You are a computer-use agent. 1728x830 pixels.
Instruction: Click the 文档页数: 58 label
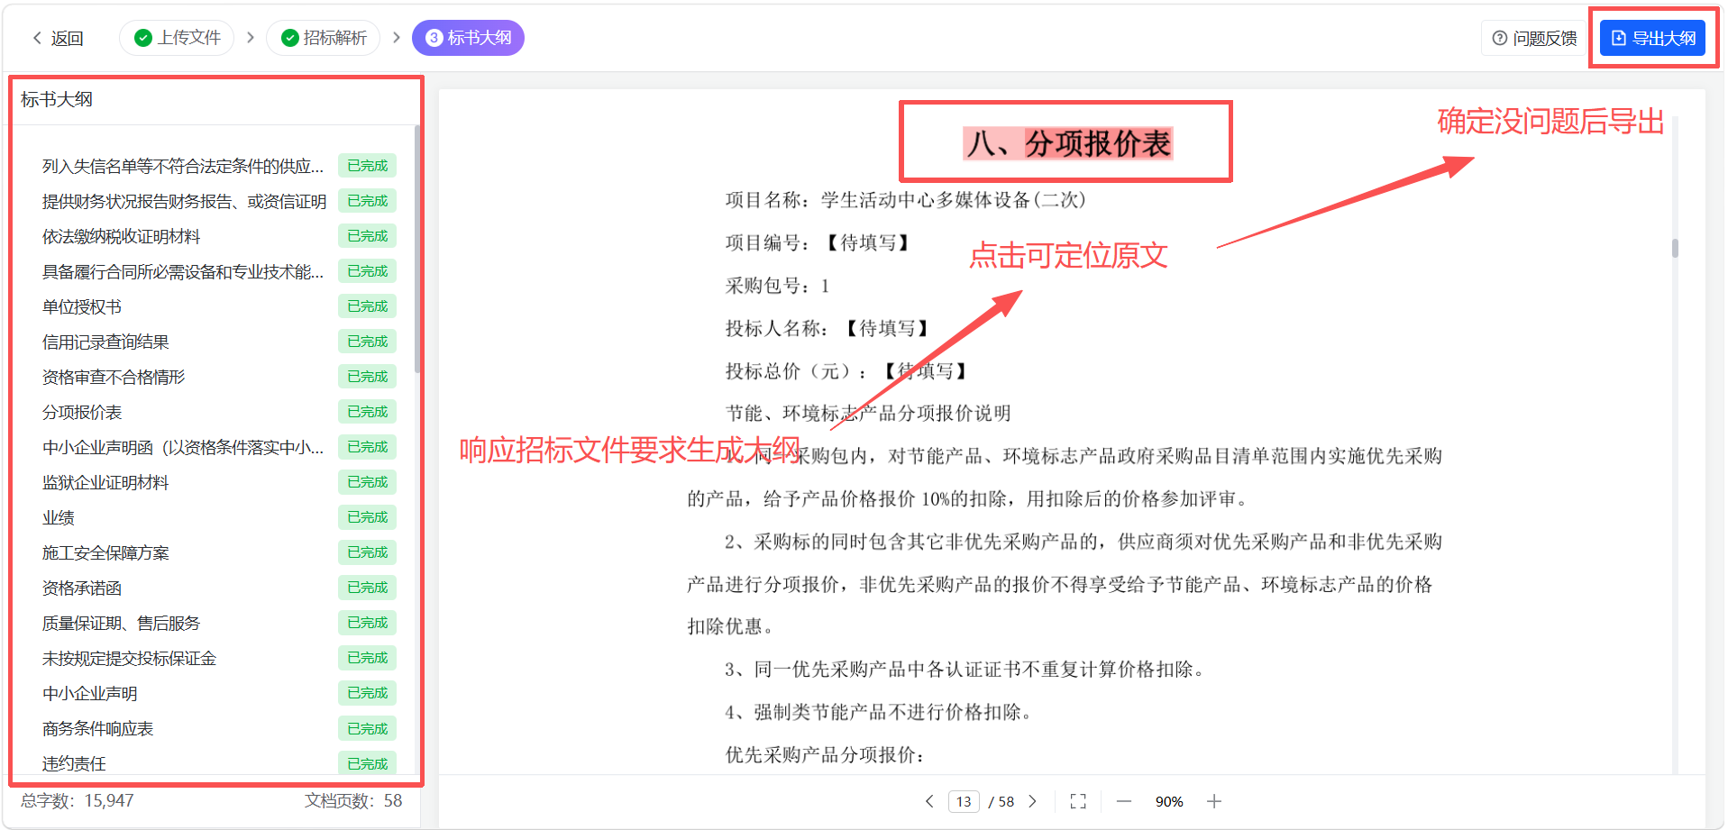pos(353,800)
